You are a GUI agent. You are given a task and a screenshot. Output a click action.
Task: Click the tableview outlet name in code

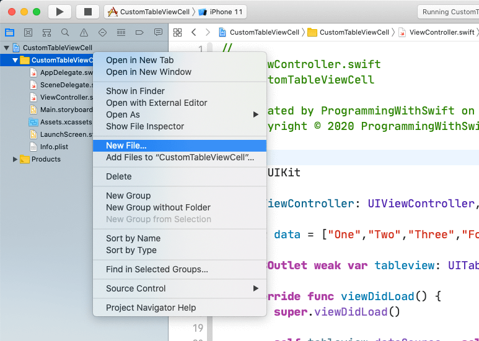pos(405,265)
